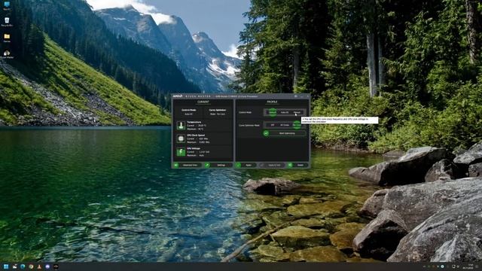This screenshot has height=271, width=482.
Task: Click the Reset button
Action: (x=297, y=166)
